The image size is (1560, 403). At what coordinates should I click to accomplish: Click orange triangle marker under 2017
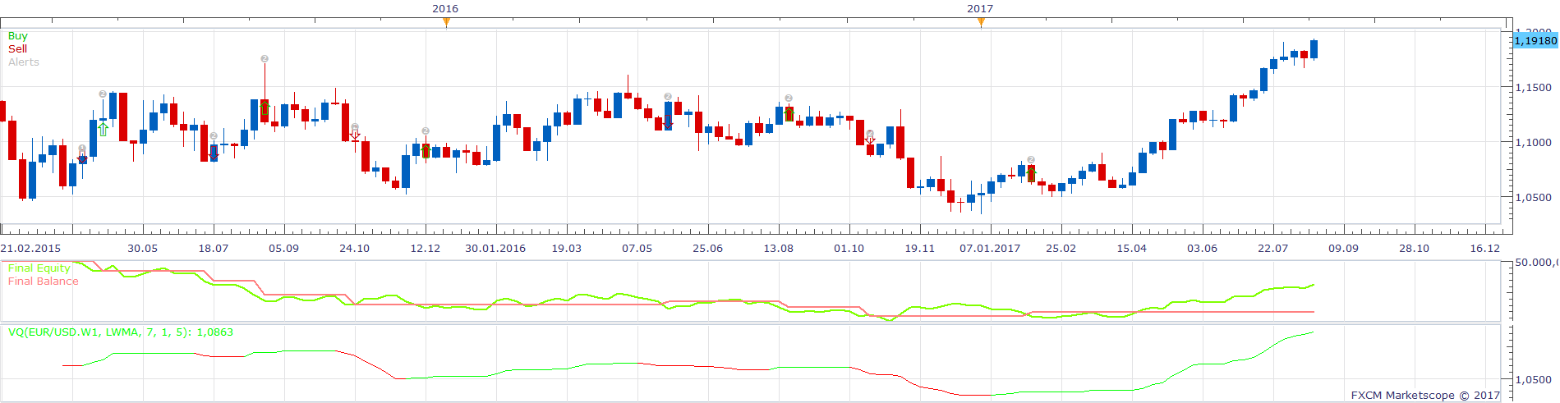pyautogui.click(x=981, y=22)
